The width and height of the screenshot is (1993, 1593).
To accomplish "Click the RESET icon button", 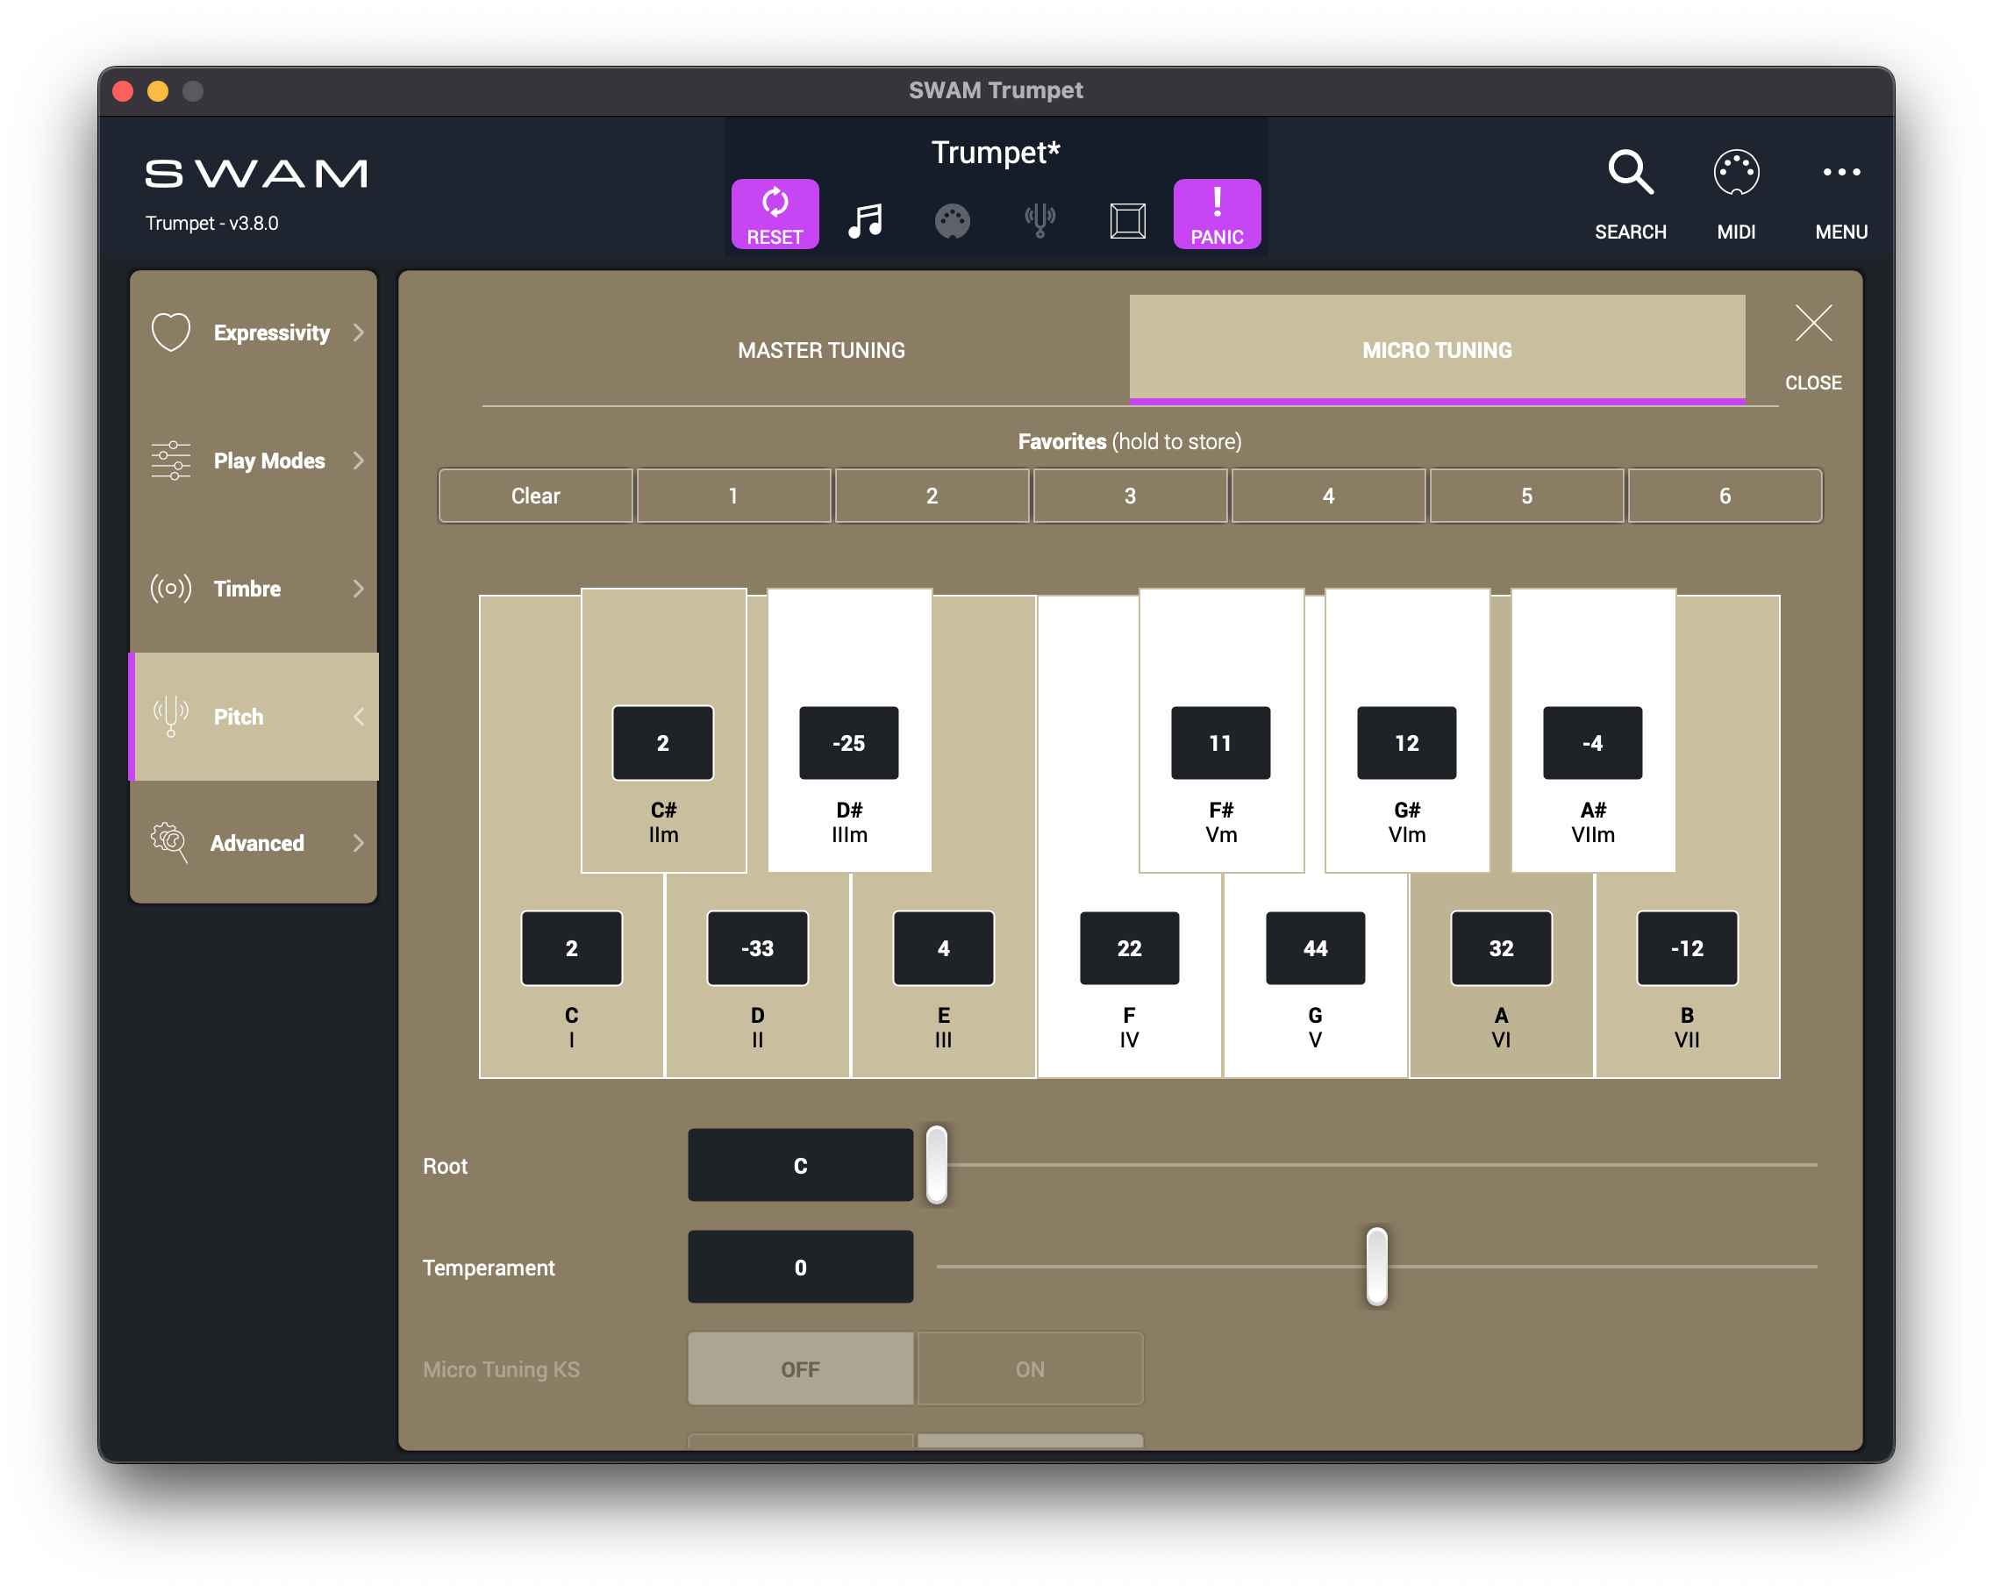I will point(775,213).
